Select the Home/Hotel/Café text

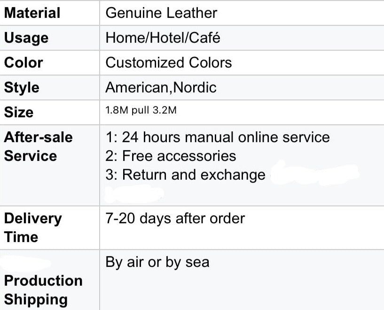point(163,38)
